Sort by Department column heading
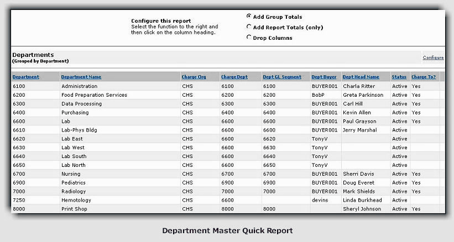The width and height of the screenshot is (454, 242). (25, 77)
